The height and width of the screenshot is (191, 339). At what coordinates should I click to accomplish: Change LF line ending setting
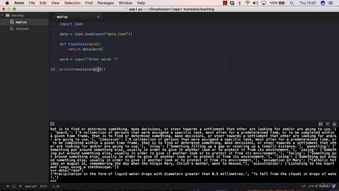coord(304,186)
